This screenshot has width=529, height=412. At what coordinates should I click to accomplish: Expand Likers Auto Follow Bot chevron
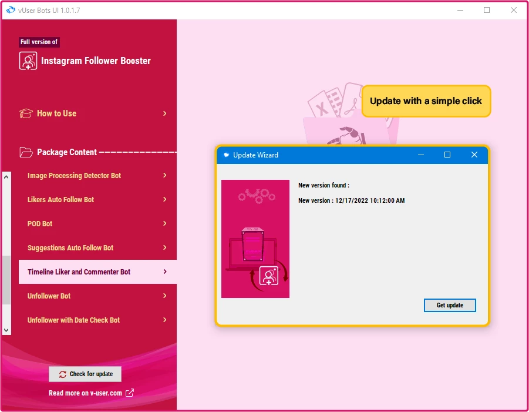pos(164,199)
